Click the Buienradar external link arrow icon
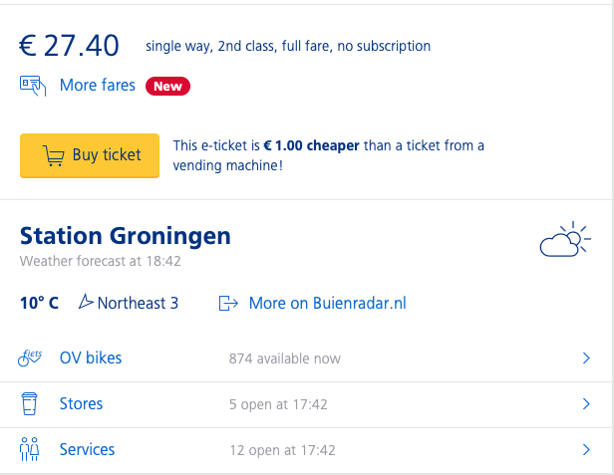Screen dimensions: 614x475 [x=228, y=303]
